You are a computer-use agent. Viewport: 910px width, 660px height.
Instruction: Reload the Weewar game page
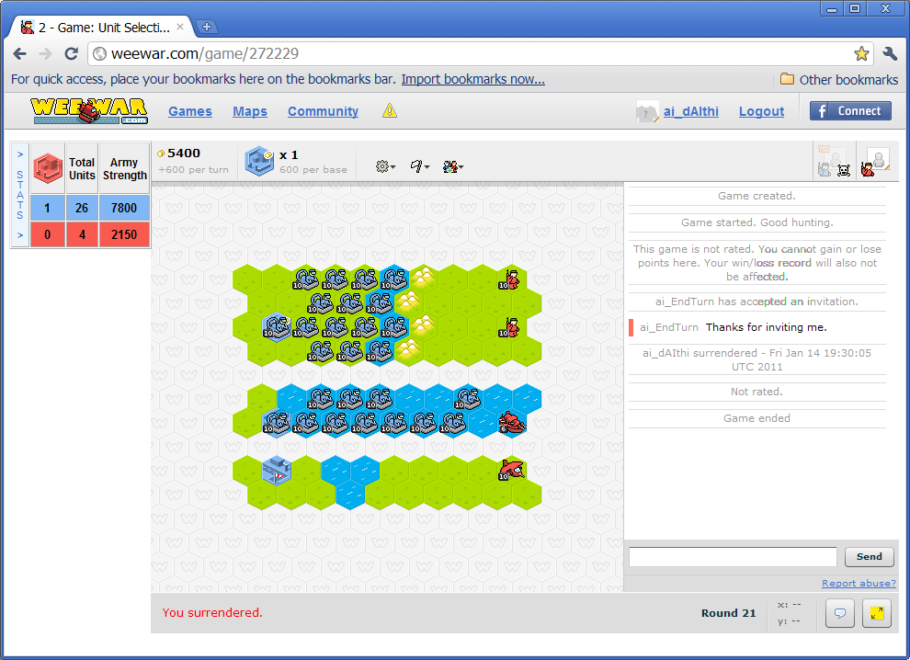pyautogui.click(x=72, y=54)
